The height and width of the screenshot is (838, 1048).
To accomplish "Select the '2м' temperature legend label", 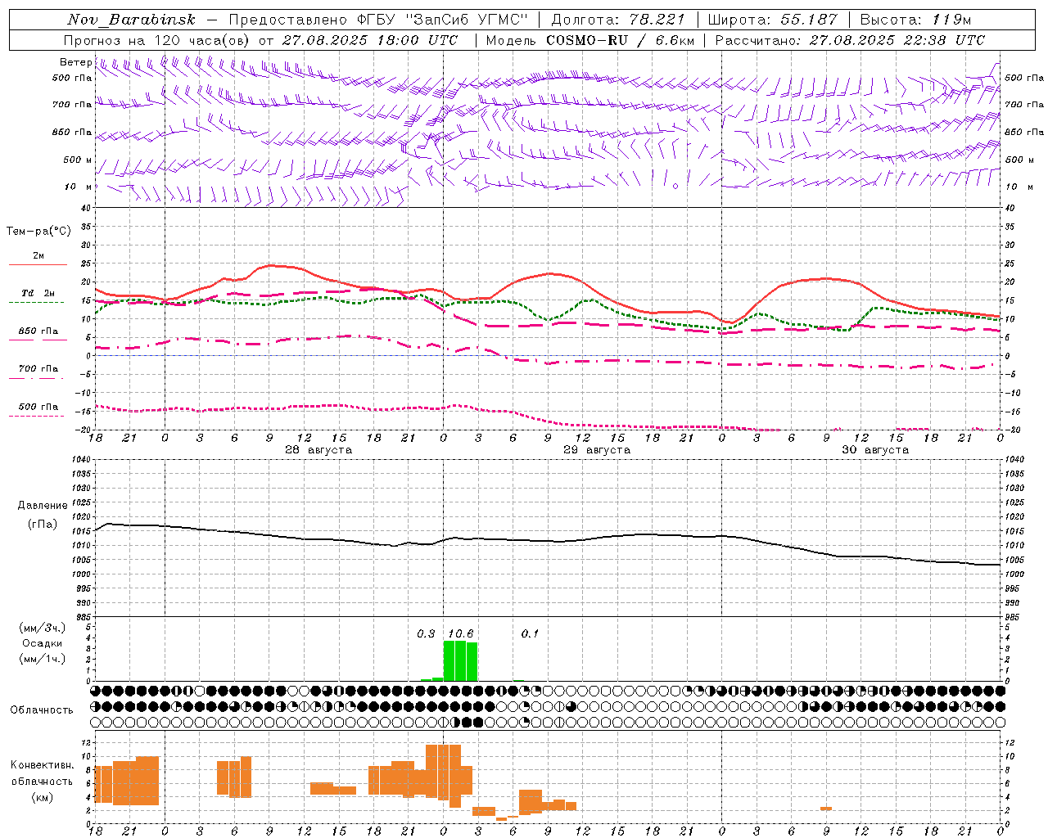I will 38,255.
